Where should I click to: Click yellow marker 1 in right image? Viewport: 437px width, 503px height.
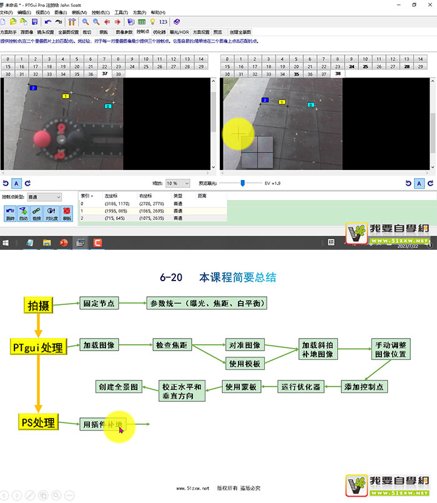click(282, 102)
